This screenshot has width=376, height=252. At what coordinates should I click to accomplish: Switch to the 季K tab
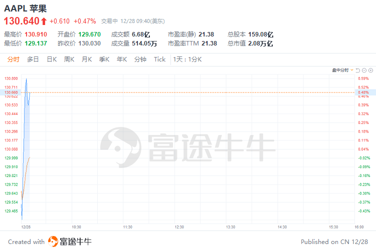104,59
